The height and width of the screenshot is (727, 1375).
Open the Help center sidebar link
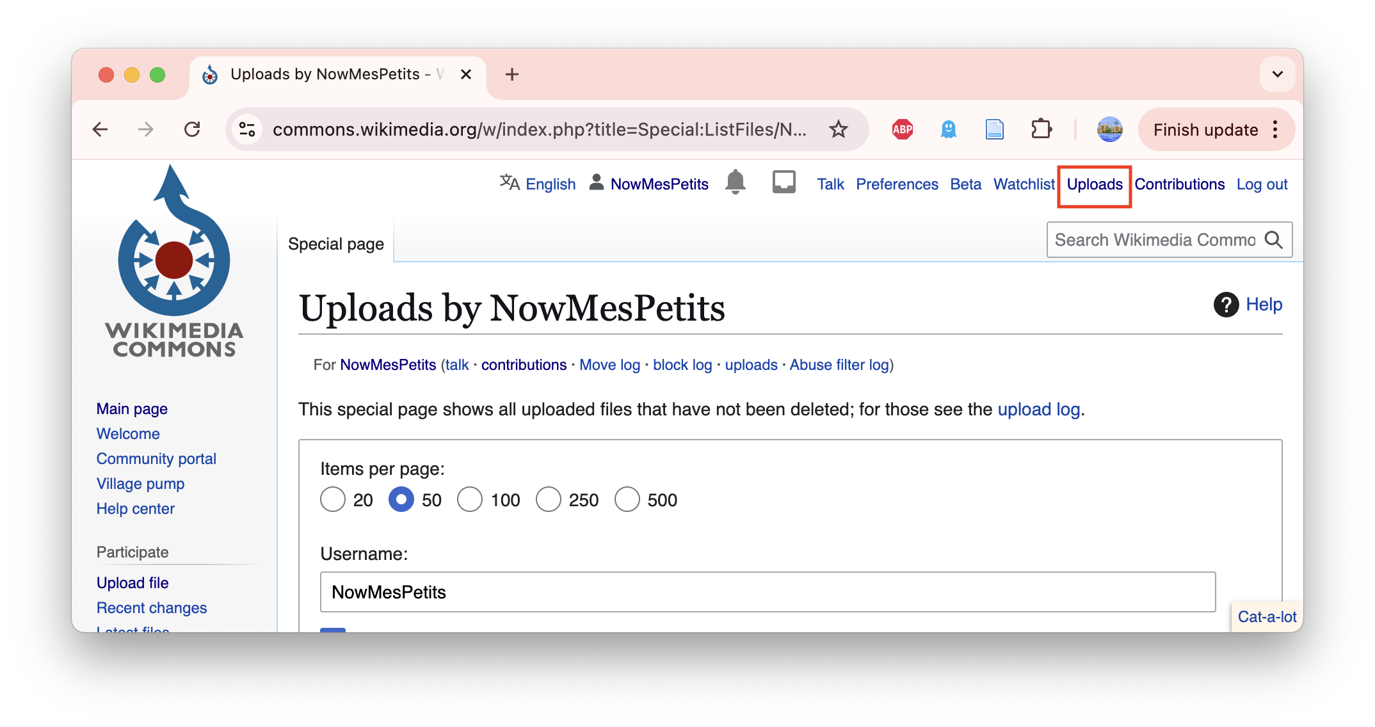134,508
